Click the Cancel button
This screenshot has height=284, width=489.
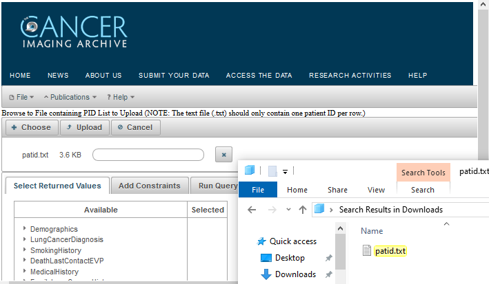click(135, 127)
